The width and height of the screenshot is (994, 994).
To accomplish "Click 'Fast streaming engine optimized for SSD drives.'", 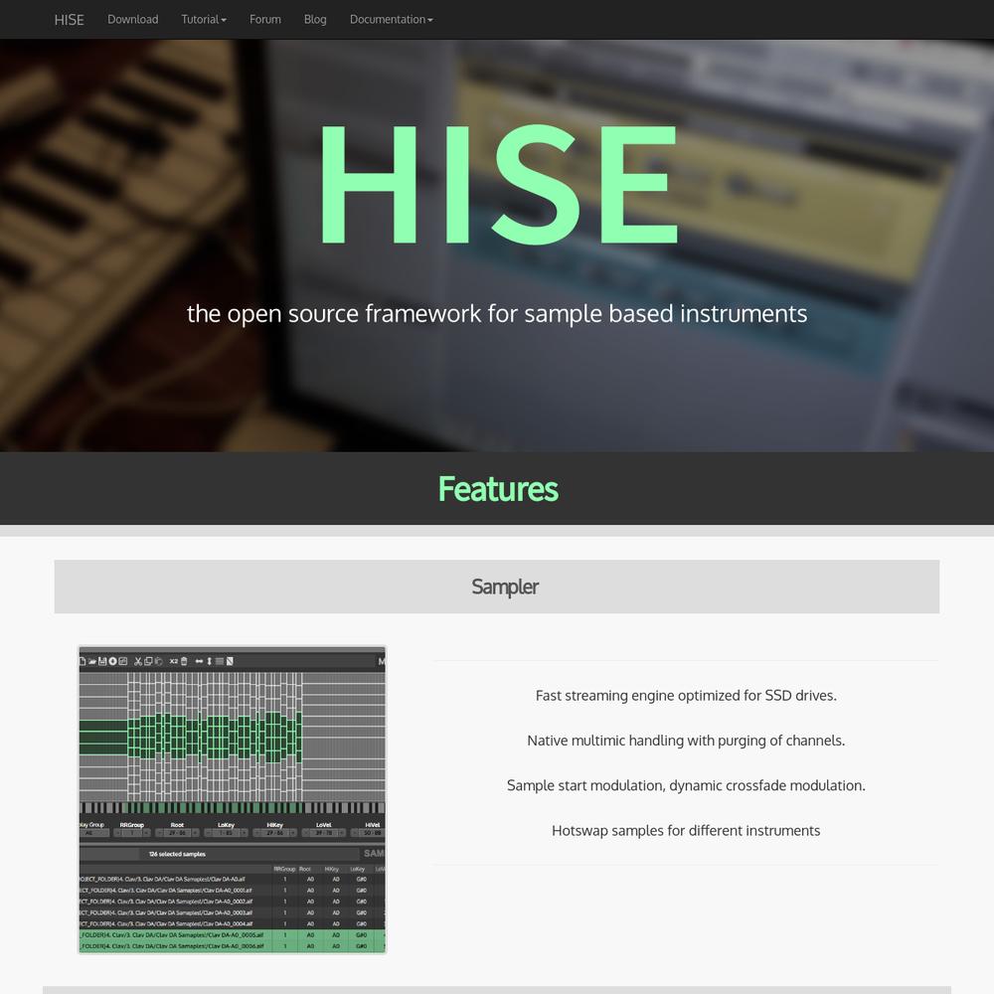I will [x=686, y=696].
